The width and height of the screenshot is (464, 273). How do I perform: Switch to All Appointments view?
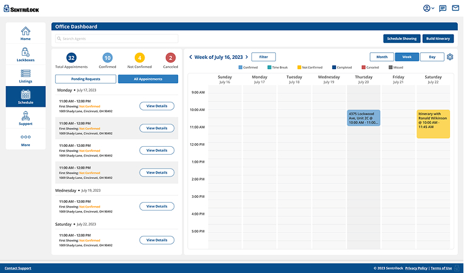pos(148,79)
